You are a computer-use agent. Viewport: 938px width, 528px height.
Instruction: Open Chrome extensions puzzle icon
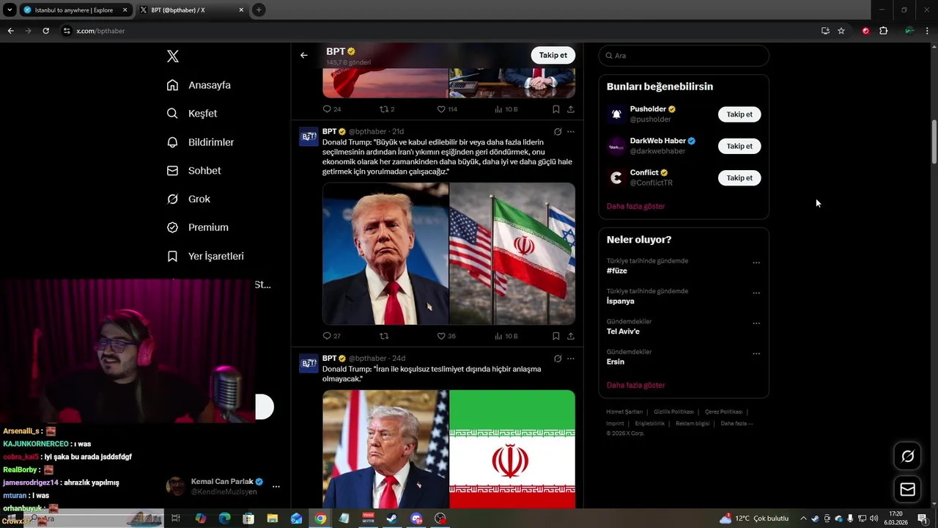click(883, 31)
